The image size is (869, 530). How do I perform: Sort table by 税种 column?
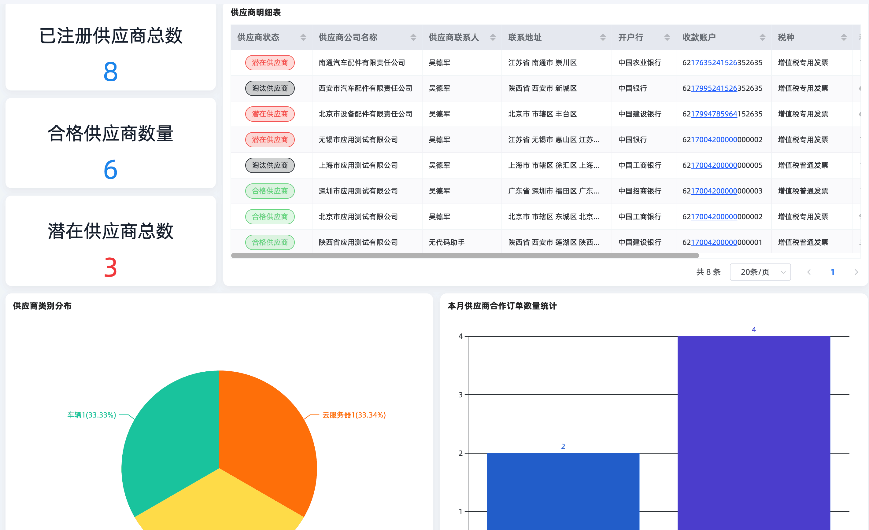844,37
